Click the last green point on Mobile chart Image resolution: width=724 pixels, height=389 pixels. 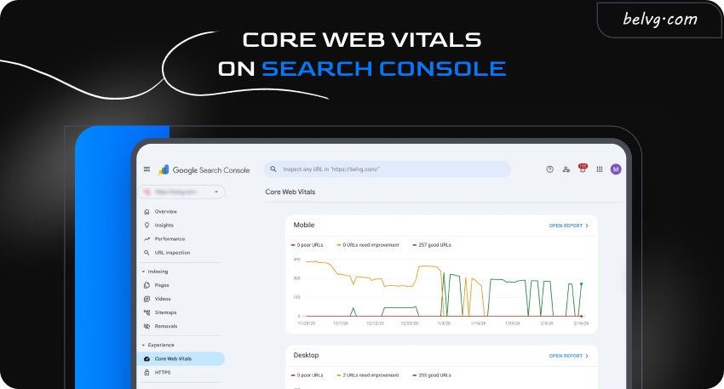point(581,283)
